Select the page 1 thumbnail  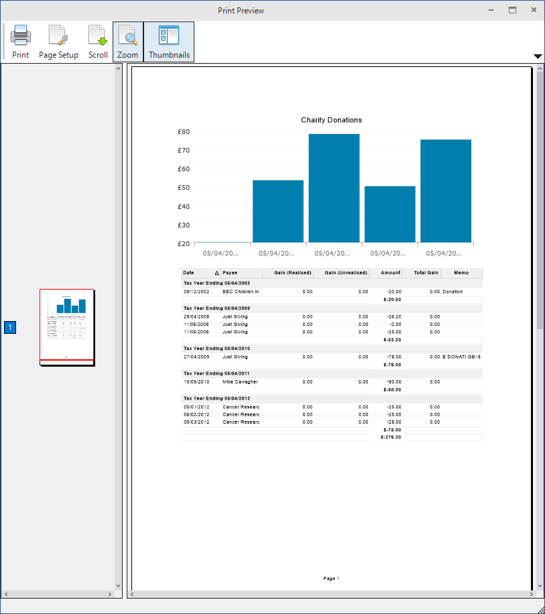(66, 327)
